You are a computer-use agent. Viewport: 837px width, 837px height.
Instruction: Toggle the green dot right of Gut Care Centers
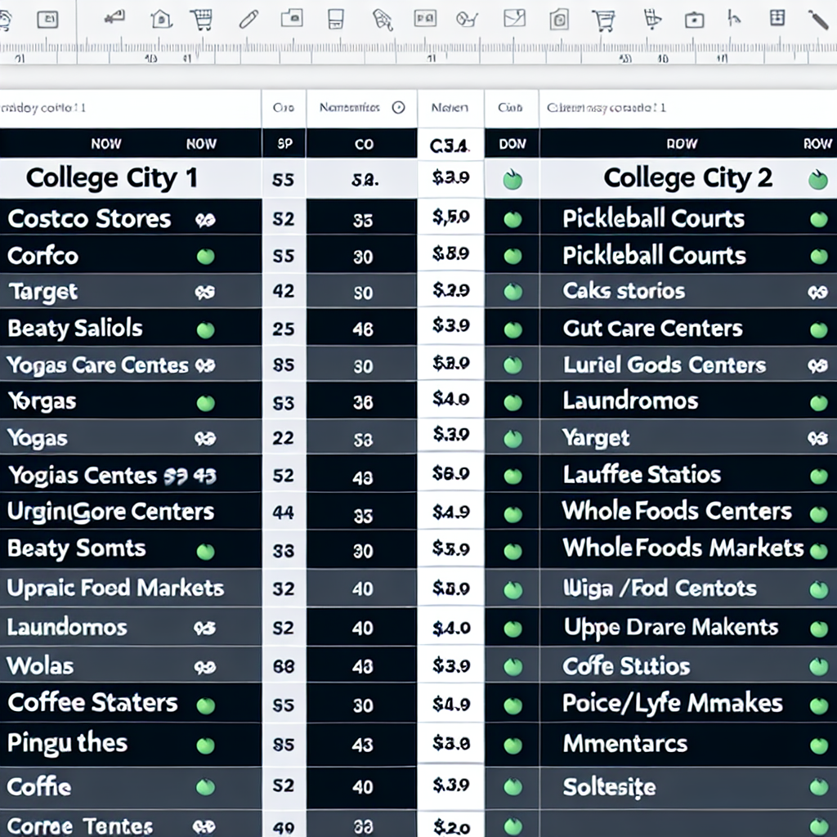(x=818, y=330)
